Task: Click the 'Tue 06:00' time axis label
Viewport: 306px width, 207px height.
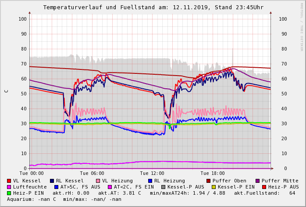Action: click(92, 173)
